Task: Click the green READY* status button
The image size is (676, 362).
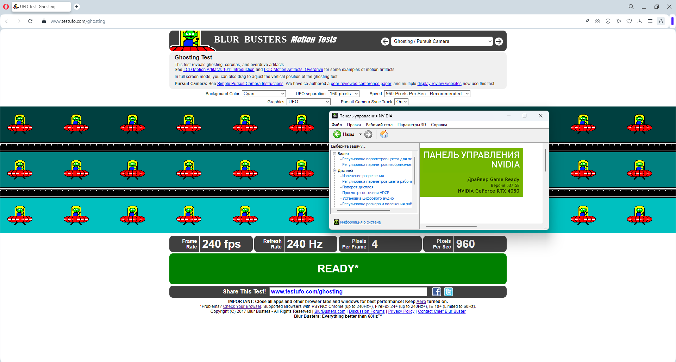Action: click(x=338, y=269)
